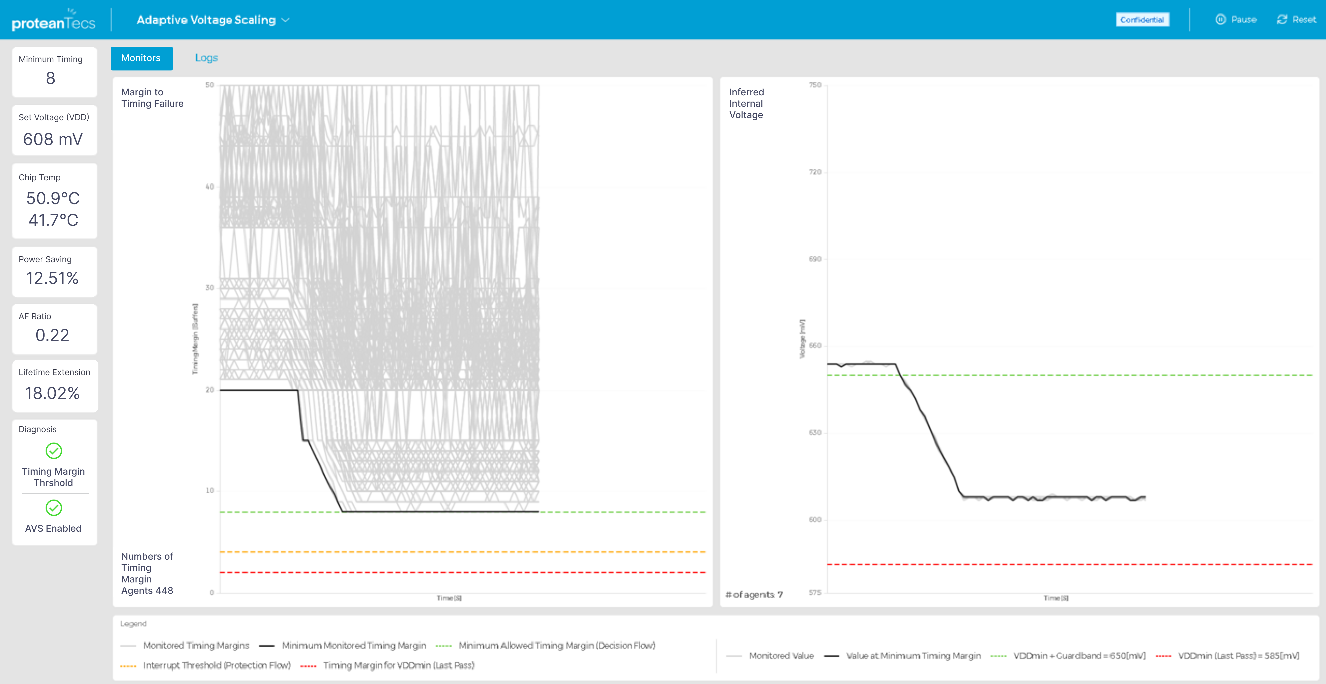
Task: Click the Diagnosis card title
Action: (x=38, y=430)
